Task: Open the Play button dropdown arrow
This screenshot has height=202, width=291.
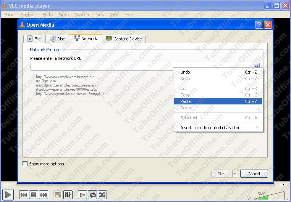Action: (x=234, y=174)
